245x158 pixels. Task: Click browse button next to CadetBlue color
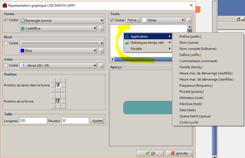101,28
